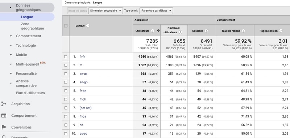Collapse the Données géographiques section
The width and height of the screenshot is (290, 138).
11,8
